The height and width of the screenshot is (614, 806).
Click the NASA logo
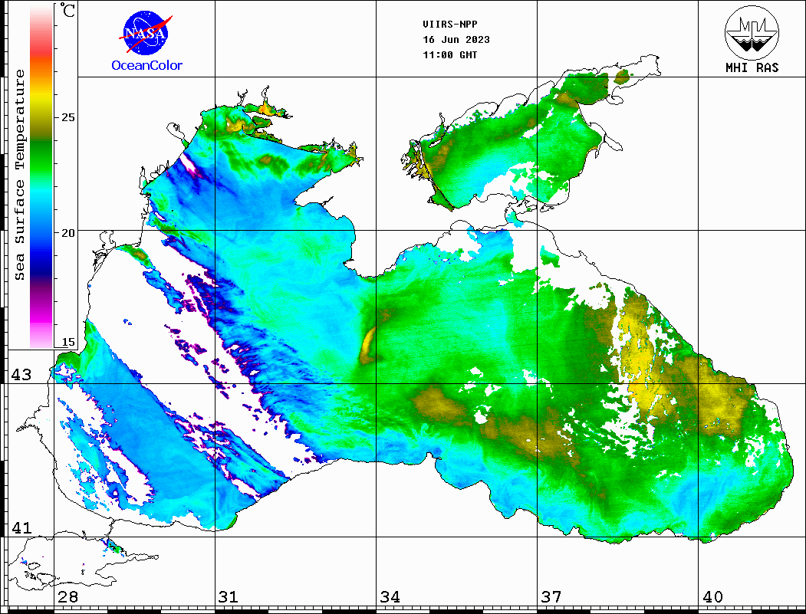point(146,33)
